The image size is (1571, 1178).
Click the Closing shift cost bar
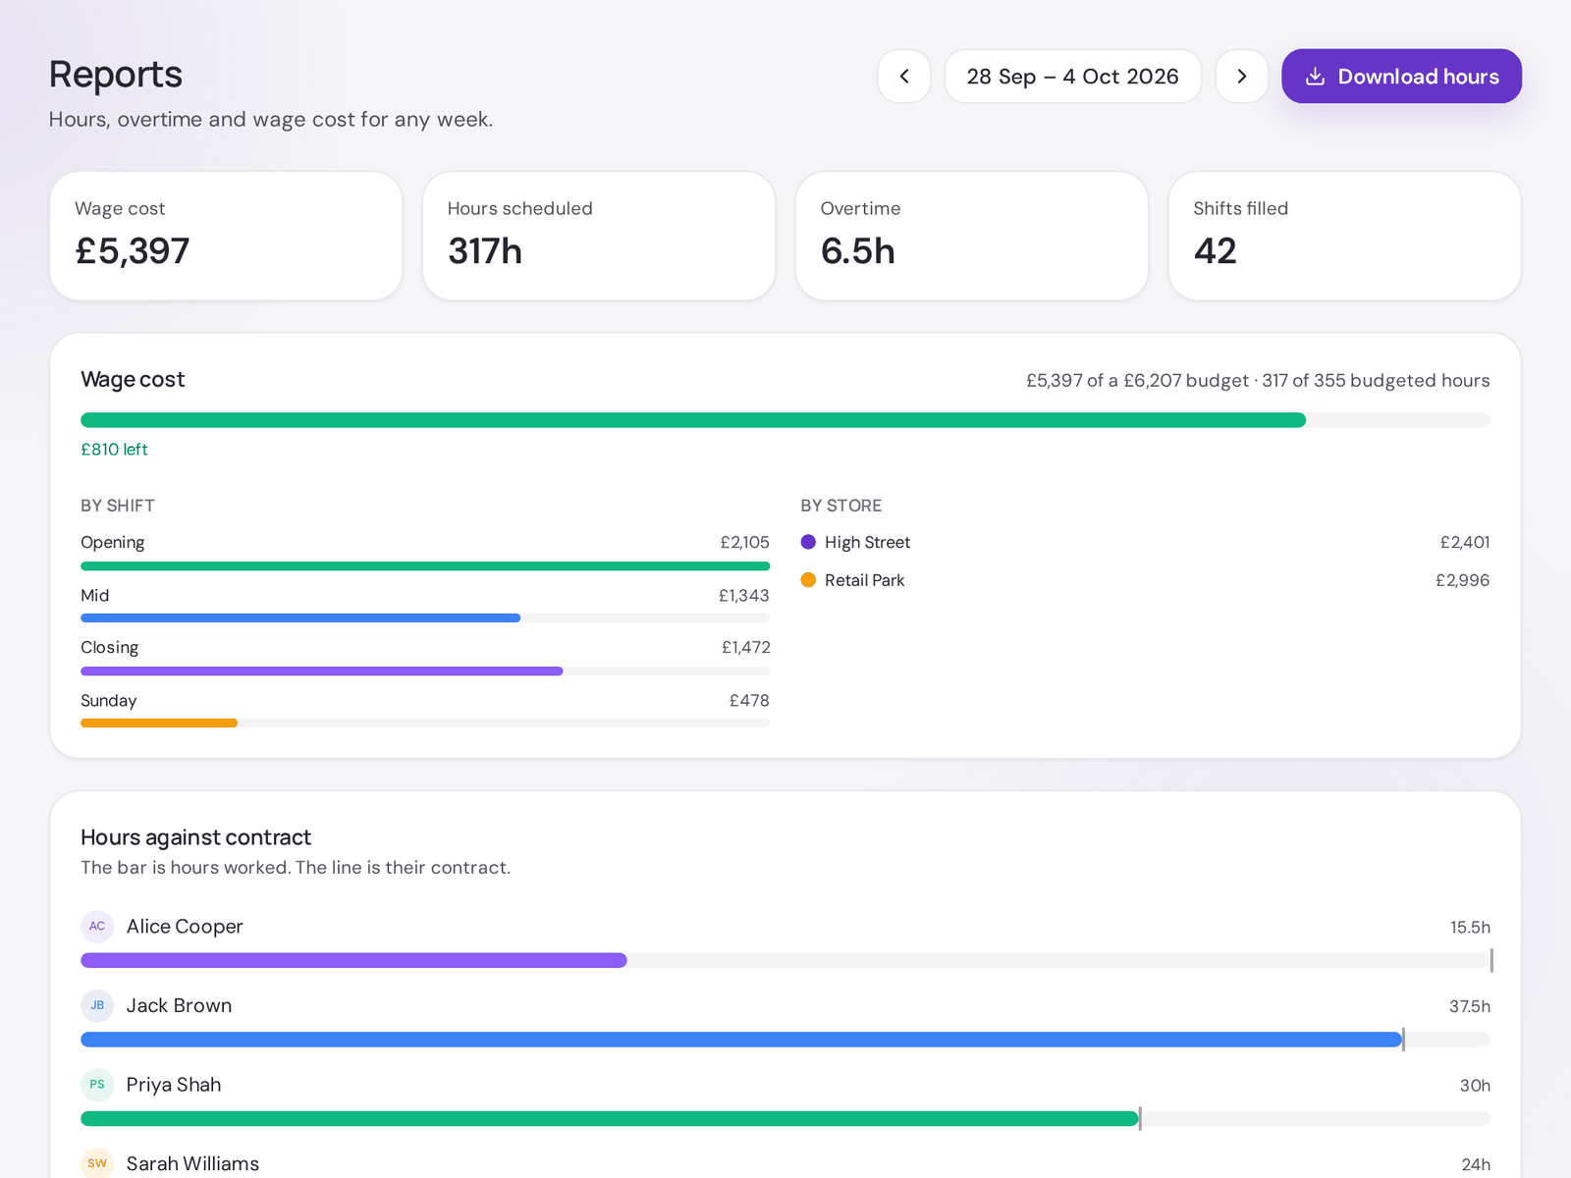point(425,671)
